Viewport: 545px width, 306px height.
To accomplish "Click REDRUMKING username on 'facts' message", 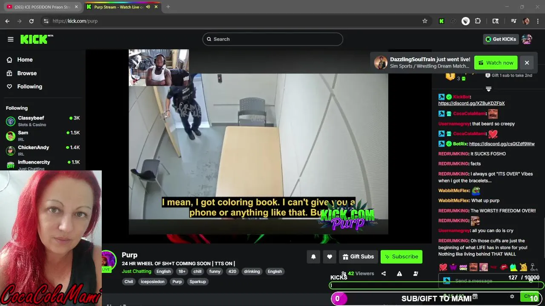I will (453, 164).
